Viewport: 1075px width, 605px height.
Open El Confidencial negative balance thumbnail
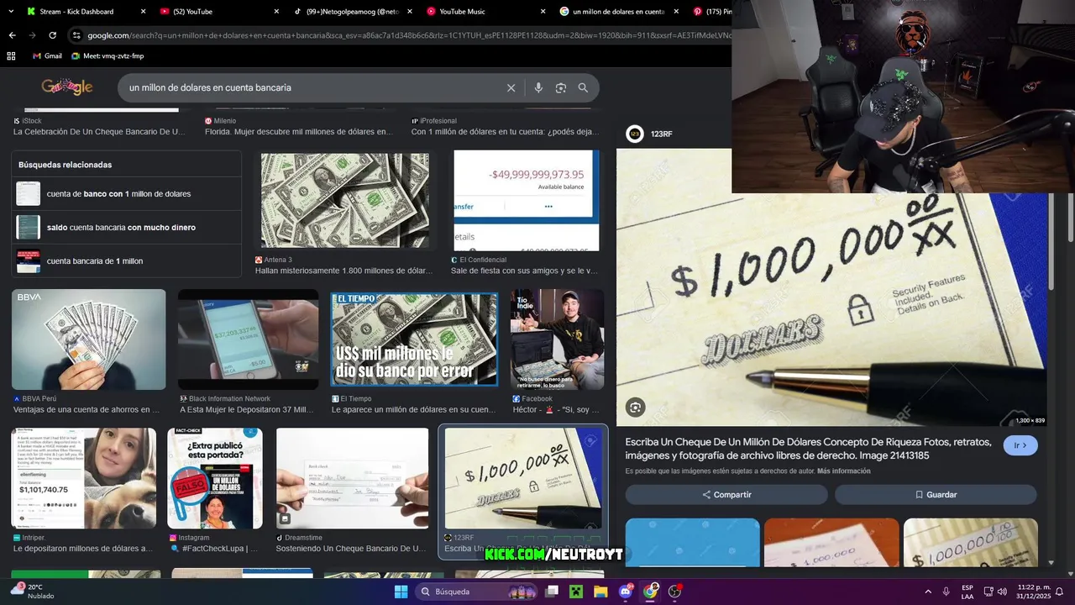(x=527, y=200)
